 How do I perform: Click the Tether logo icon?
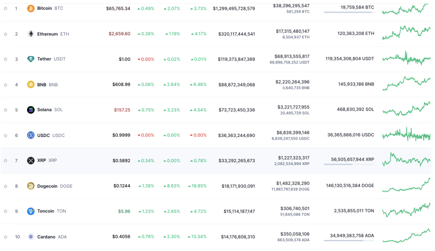click(x=31, y=59)
